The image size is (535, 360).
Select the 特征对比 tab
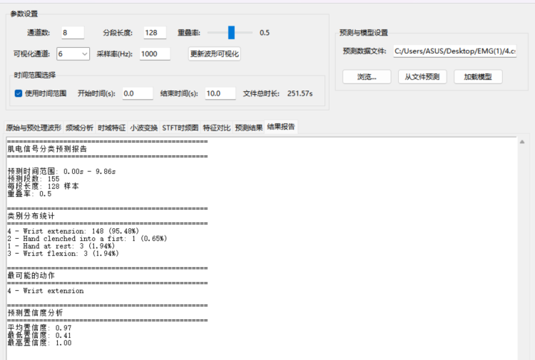click(216, 128)
